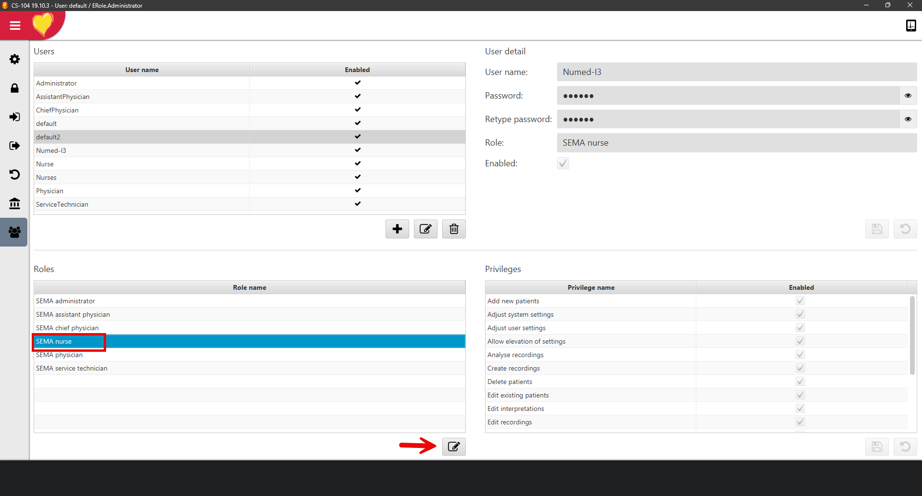922x496 pixels.
Task: Add a new user with plus button
Action: 397,229
